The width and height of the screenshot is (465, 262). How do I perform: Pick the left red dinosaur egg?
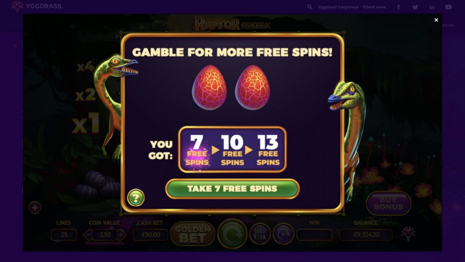(209, 87)
